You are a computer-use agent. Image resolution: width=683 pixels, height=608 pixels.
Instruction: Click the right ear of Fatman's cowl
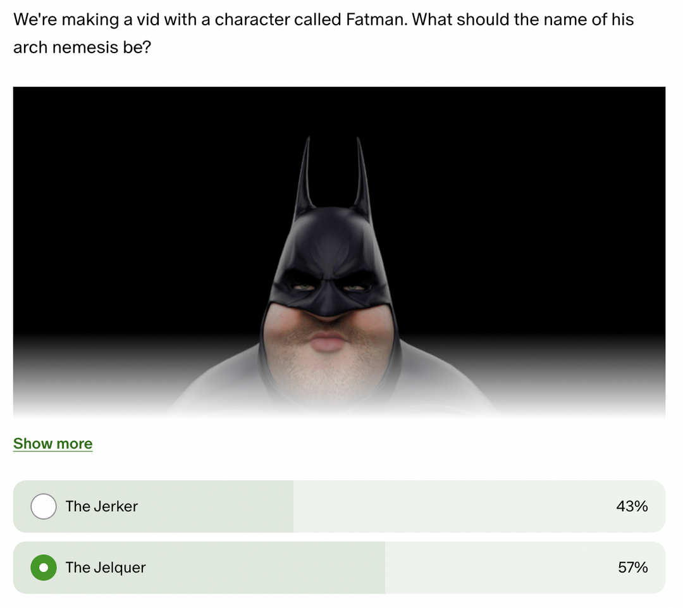coord(362,175)
